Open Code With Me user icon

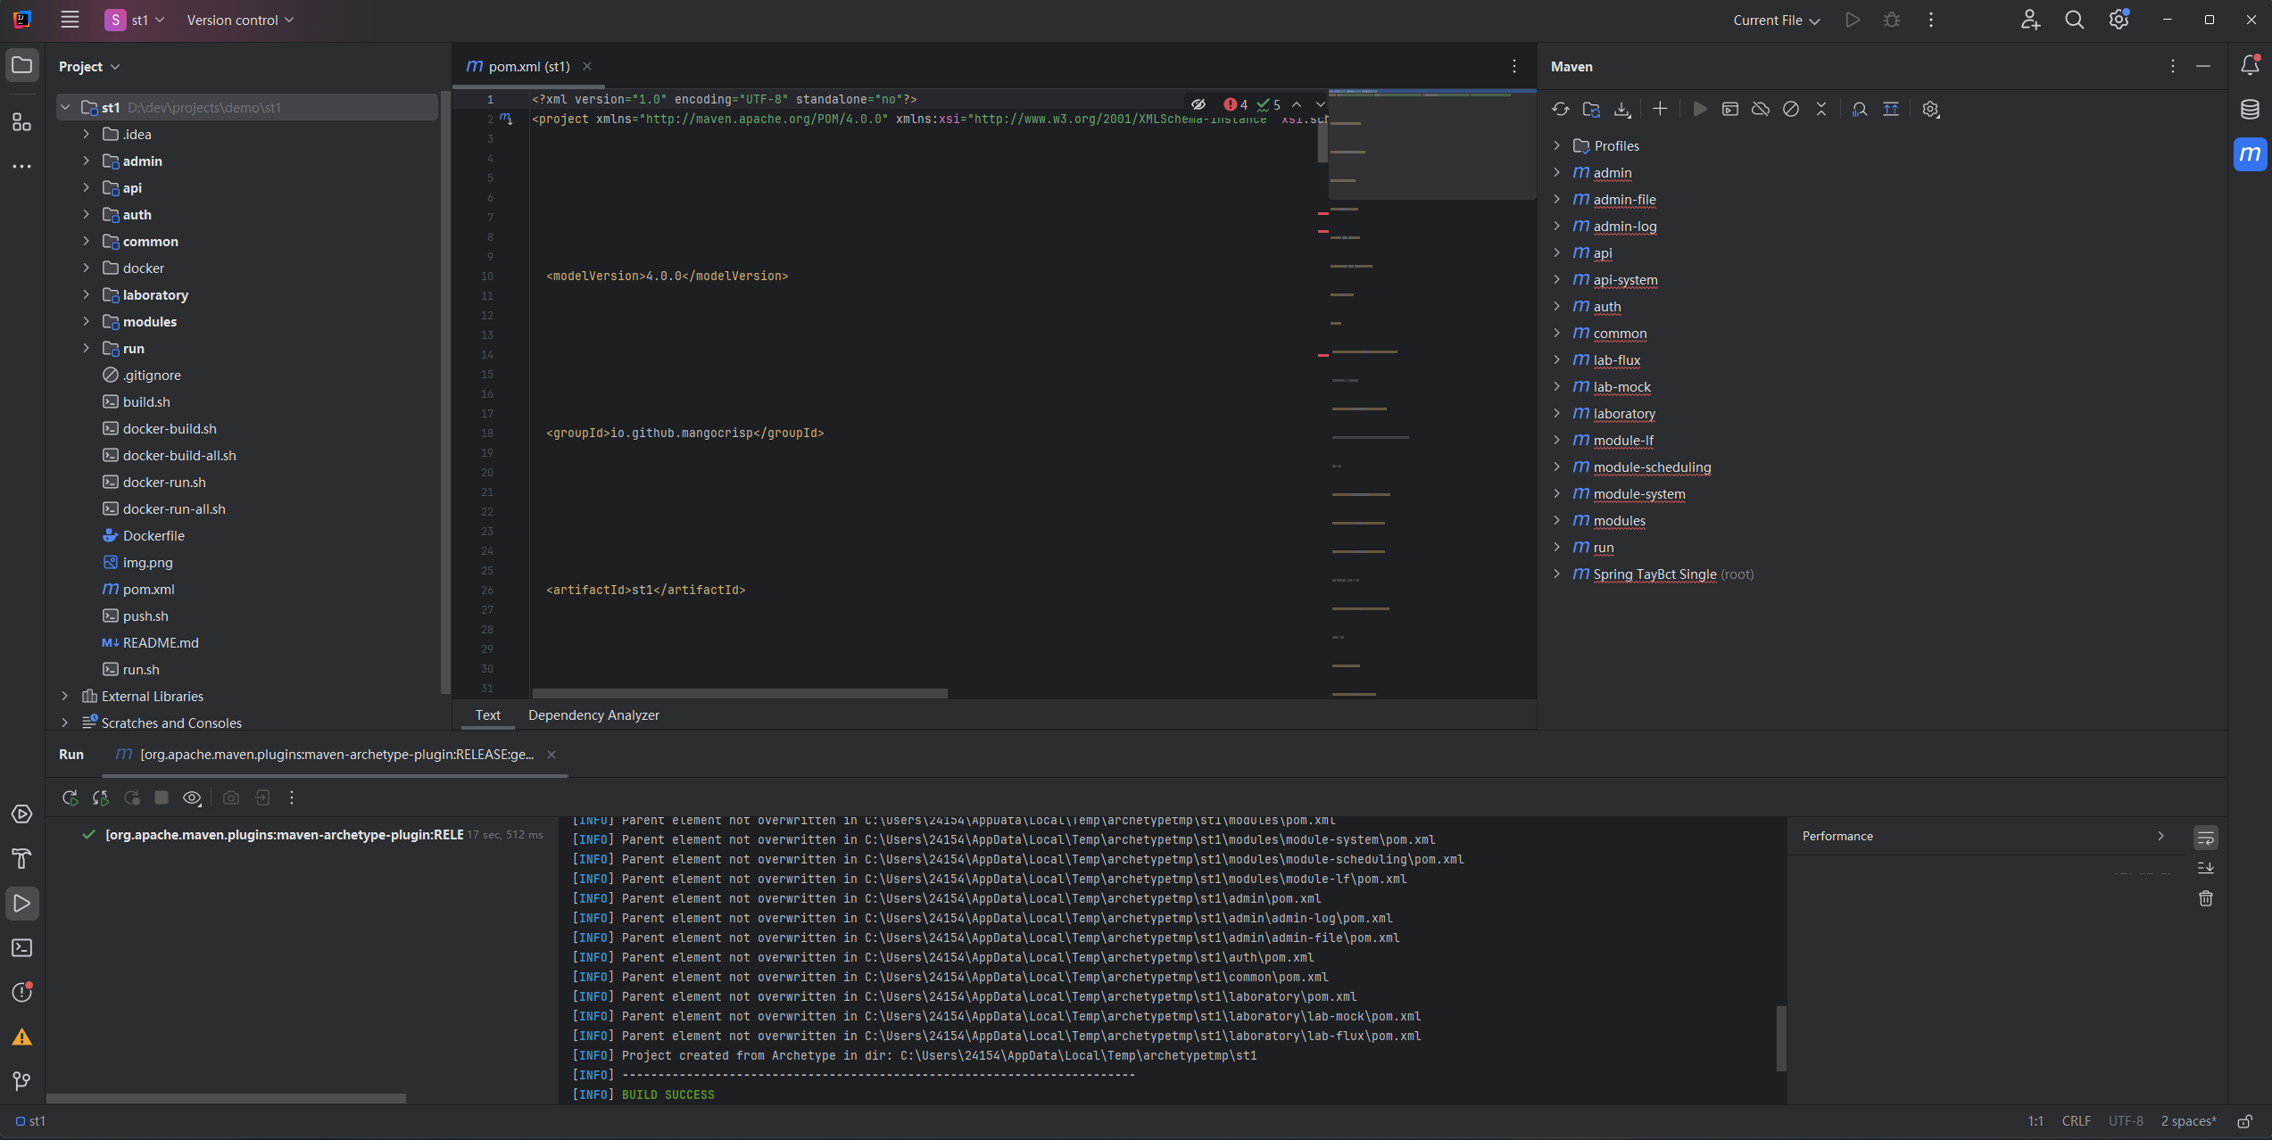(x=2030, y=20)
